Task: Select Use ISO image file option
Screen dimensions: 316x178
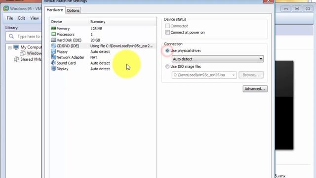Action: (x=167, y=66)
